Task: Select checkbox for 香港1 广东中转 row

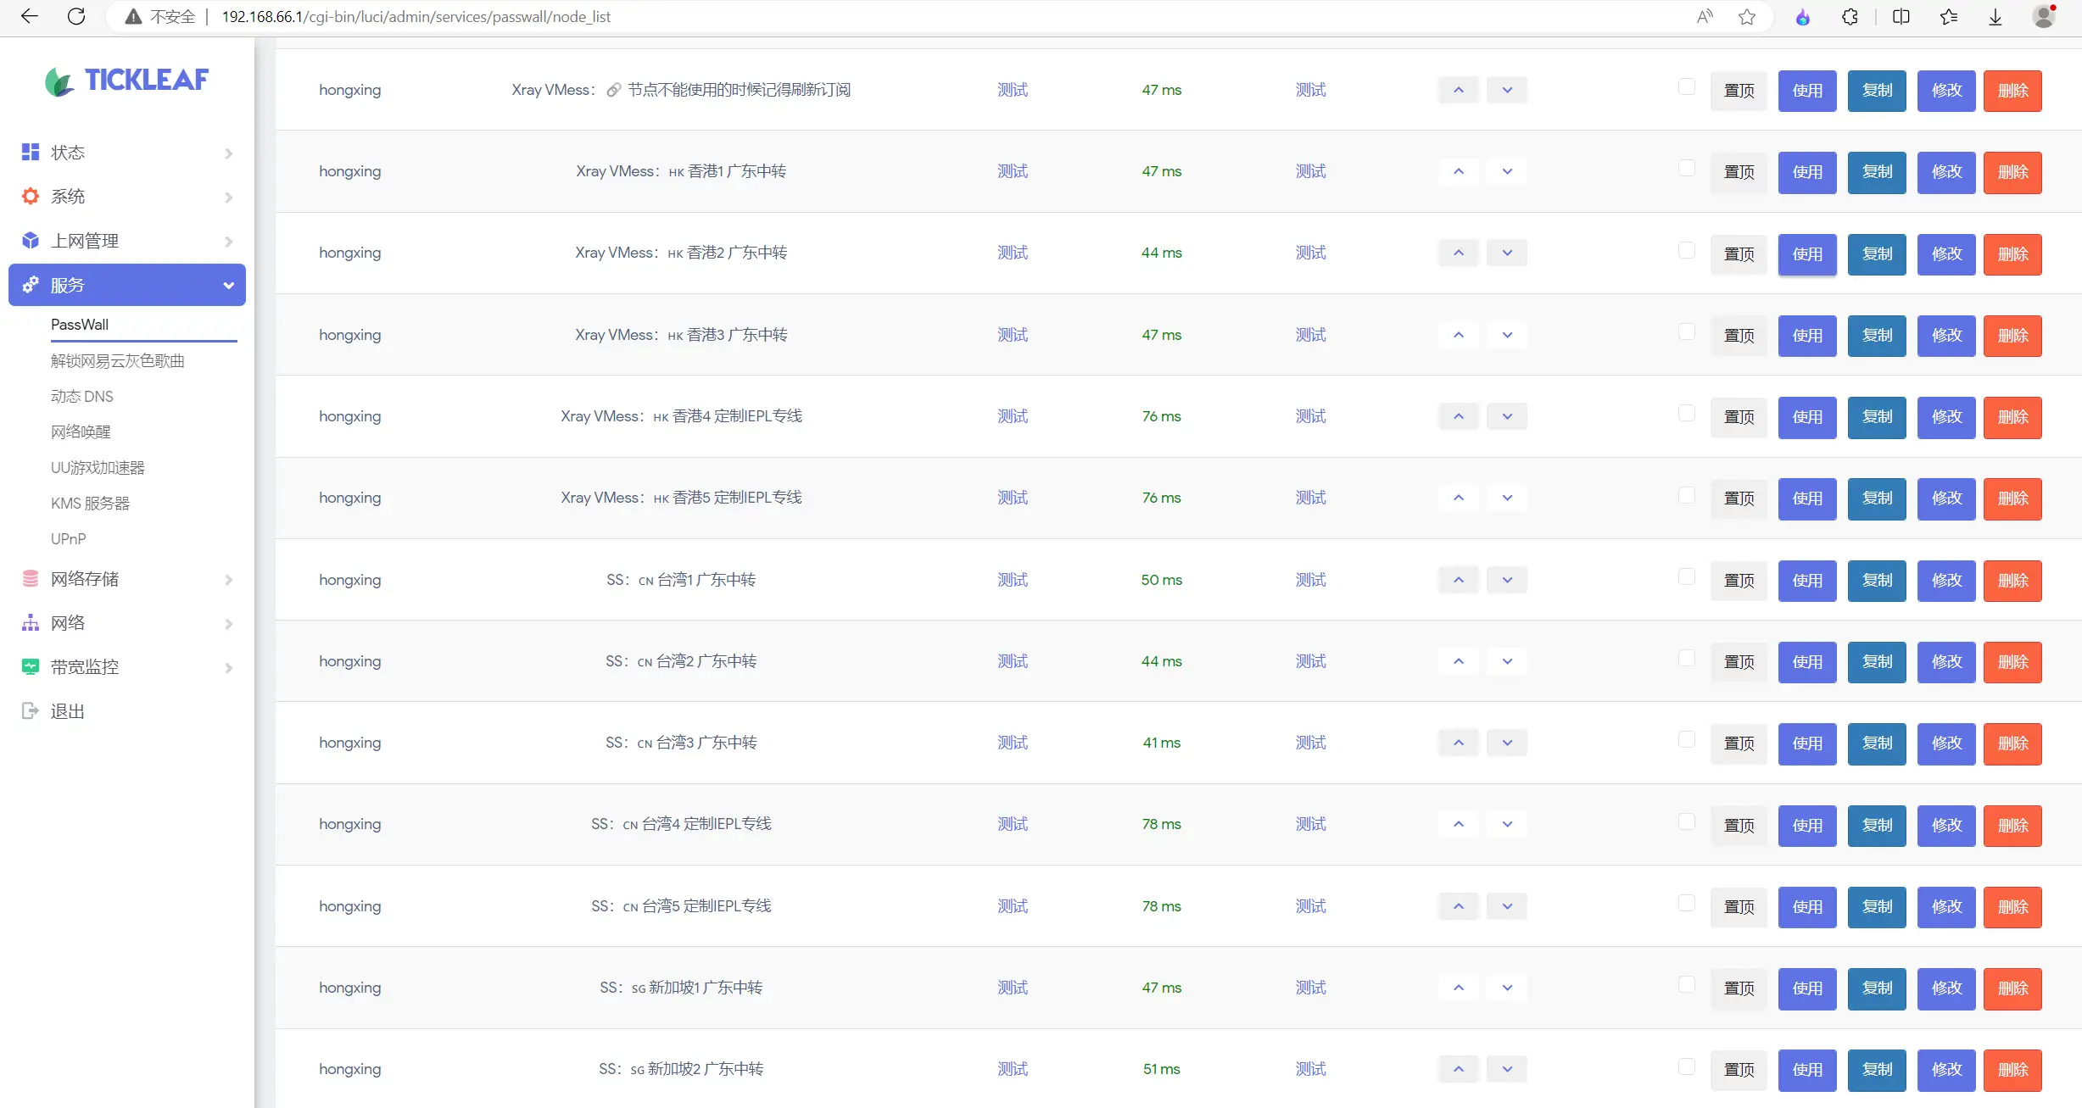Action: click(x=1687, y=168)
